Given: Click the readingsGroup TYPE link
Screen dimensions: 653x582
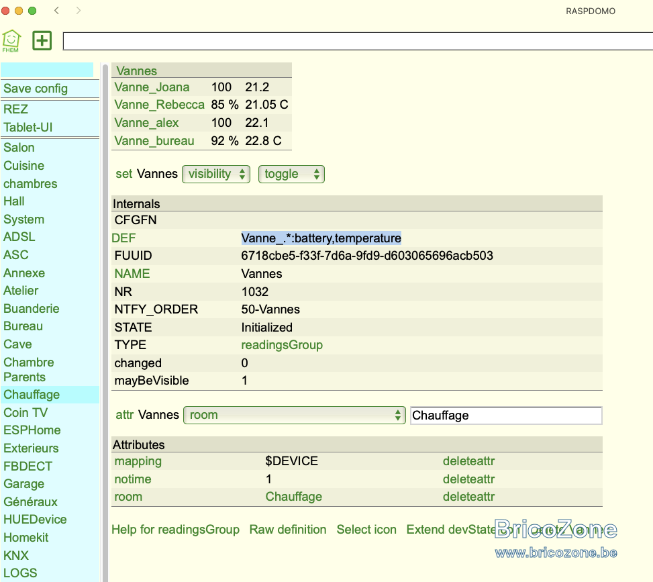Looking at the screenshot, I should (x=282, y=345).
